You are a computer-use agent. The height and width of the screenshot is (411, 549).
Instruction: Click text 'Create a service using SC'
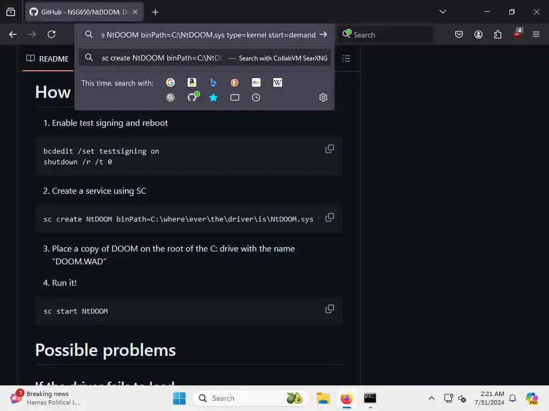click(x=99, y=191)
